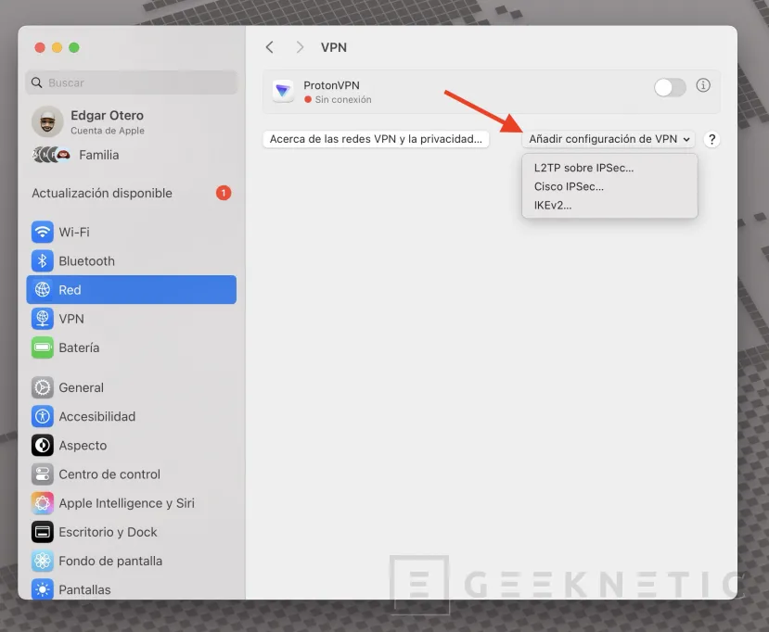Toggle the ProtonVPN connection switch

(x=670, y=87)
